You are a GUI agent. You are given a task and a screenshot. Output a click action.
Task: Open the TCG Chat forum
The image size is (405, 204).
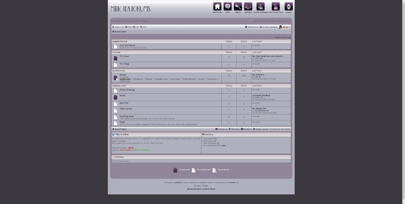[124, 56]
